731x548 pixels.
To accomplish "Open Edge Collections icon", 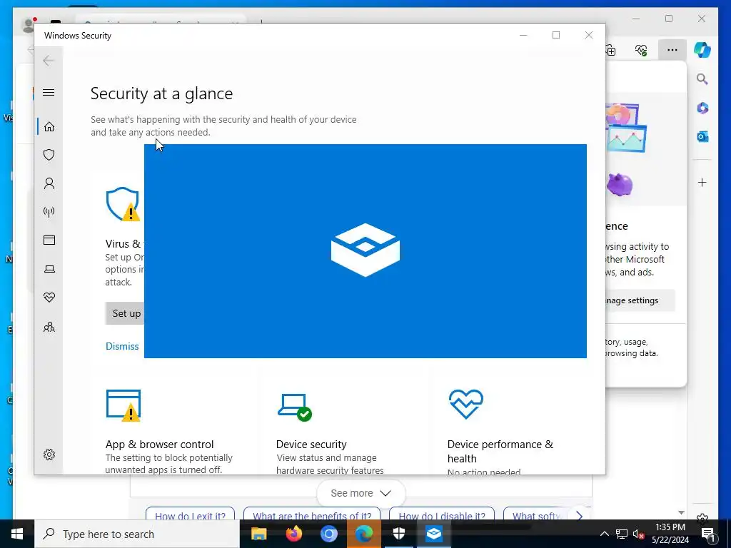I will tap(610, 50).
